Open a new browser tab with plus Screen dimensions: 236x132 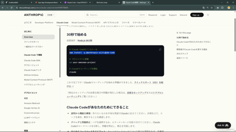coord(153,3)
